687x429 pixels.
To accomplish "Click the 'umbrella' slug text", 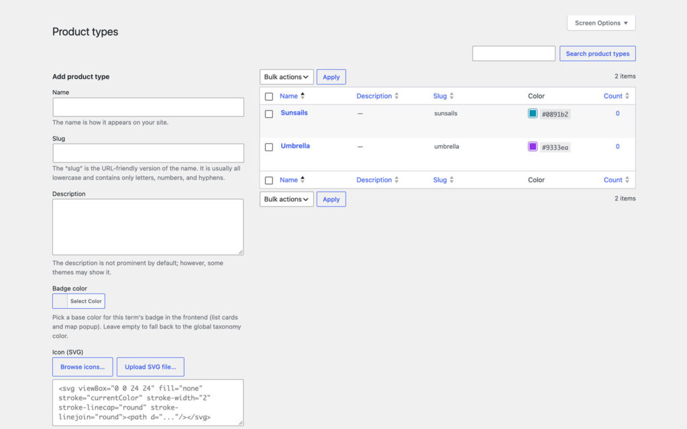I will pos(446,147).
